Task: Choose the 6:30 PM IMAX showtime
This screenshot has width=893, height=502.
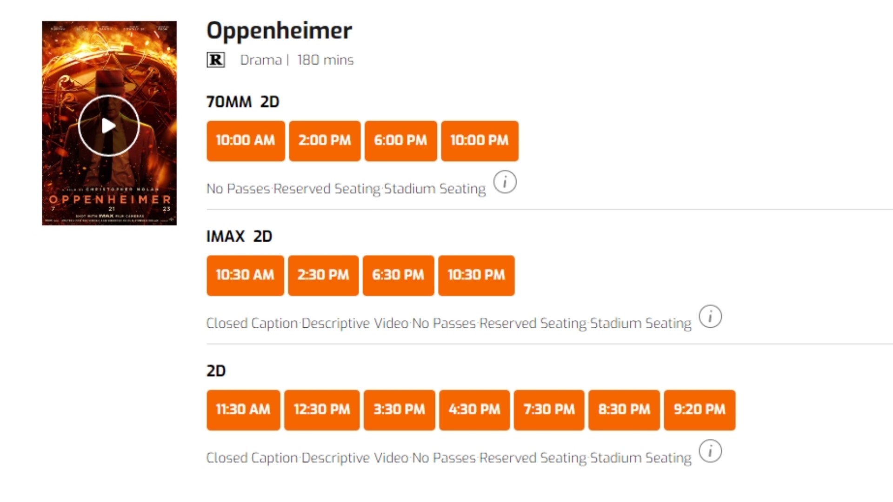Action: (398, 275)
